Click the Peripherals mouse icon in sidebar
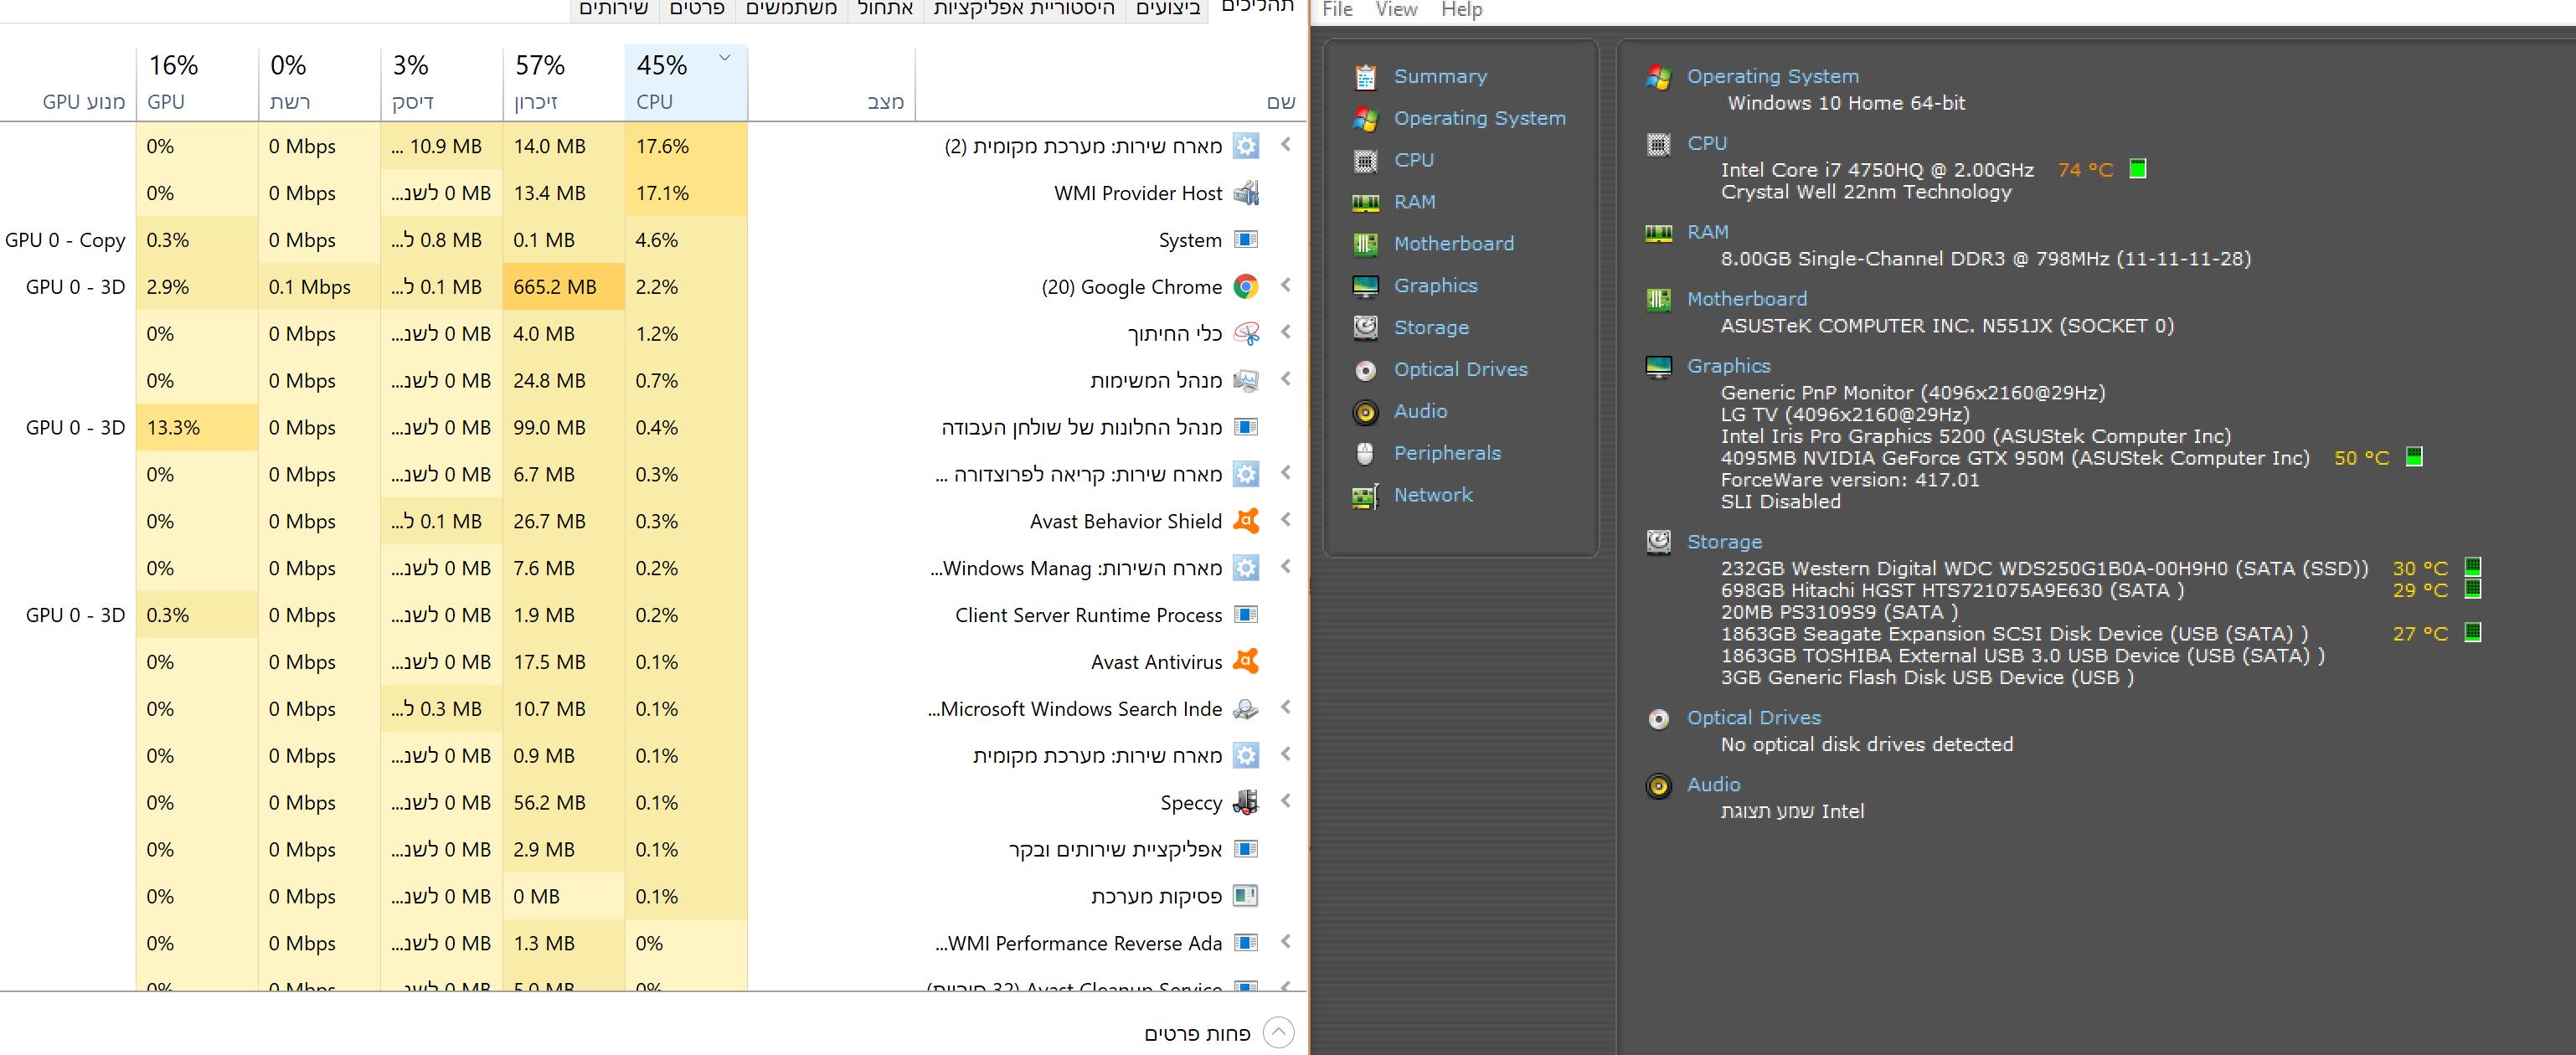 click(1365, 454)
